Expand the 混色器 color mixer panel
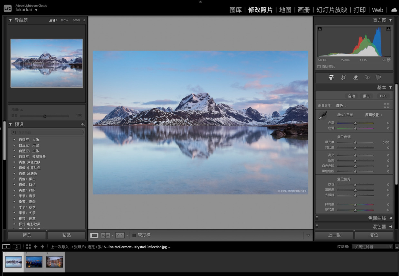Screen dimensions: 399x276 pyautogui.click(x=391, y=226)
